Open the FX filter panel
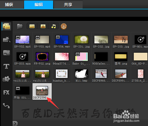This screenshot has width=148, height=126. 6,92
